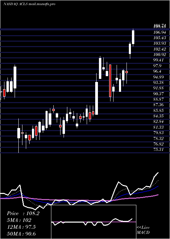Image resolution: width=170 pixels, height=239 pixels.
Task: Click the '5MA : 102' readout
Action: pos(19,220)
